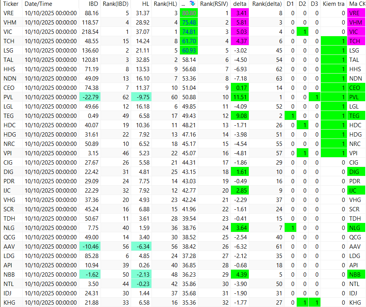Click the green Kiem tra cell in VPI row
The width and height of the screenshot is (366, 307).
334,153
